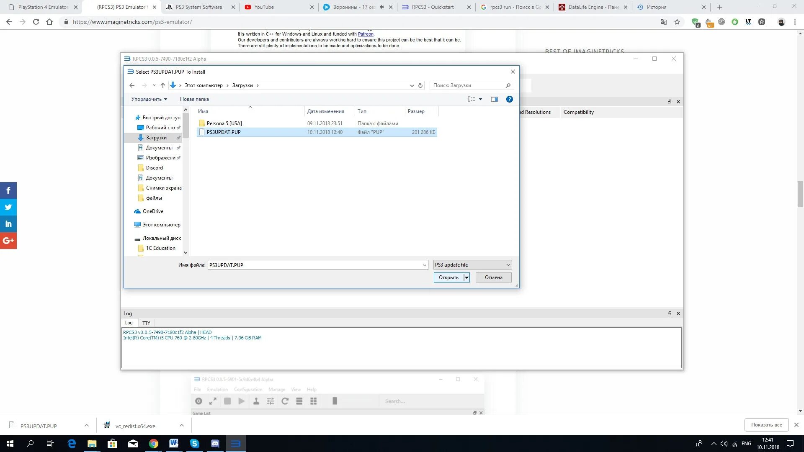Click the file name input field
Viewport: 804px width, 452px height.
click(x=314, y=265)
